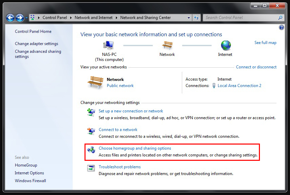Screen dimensions: 290x195
Task: Open Connect to a network
Action: click(118, 130)
